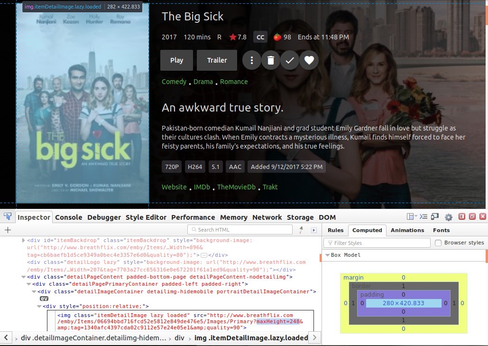488x346 pixels.
Task: Toggle the split console icon
Action: pos(423,216)
